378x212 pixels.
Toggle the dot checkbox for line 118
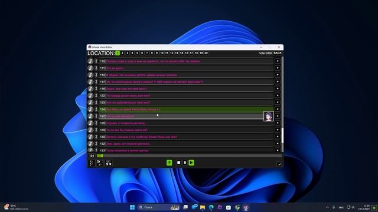click(x=278, y=88)
